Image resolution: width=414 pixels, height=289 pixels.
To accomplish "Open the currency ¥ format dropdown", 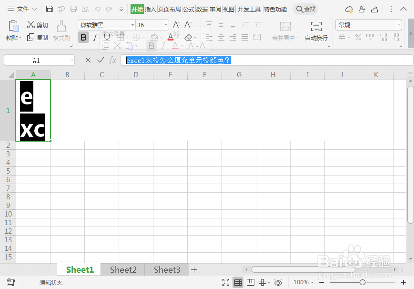I will tap(349, 37).
